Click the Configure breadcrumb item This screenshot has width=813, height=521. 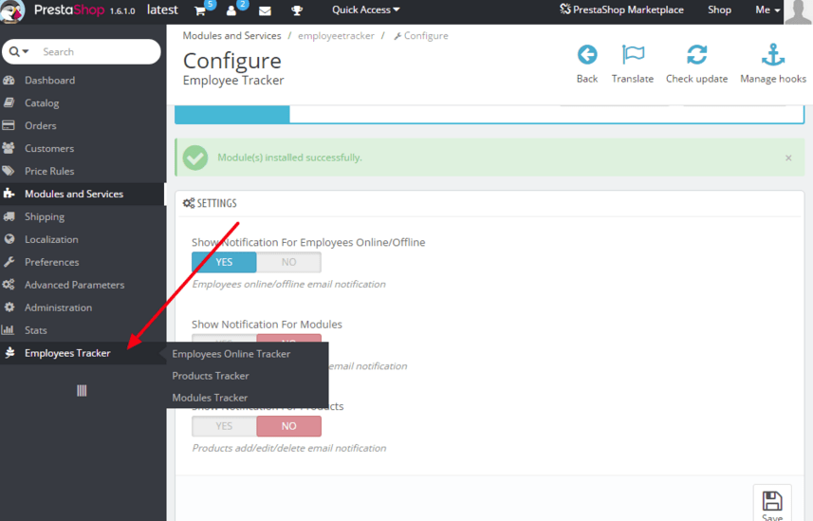tap(421, 36)
